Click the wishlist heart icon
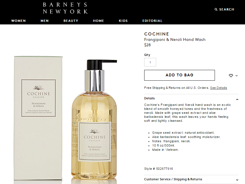The width and height of the screenshot is (245, 184). pyautogui.click(x=231, y=76)
